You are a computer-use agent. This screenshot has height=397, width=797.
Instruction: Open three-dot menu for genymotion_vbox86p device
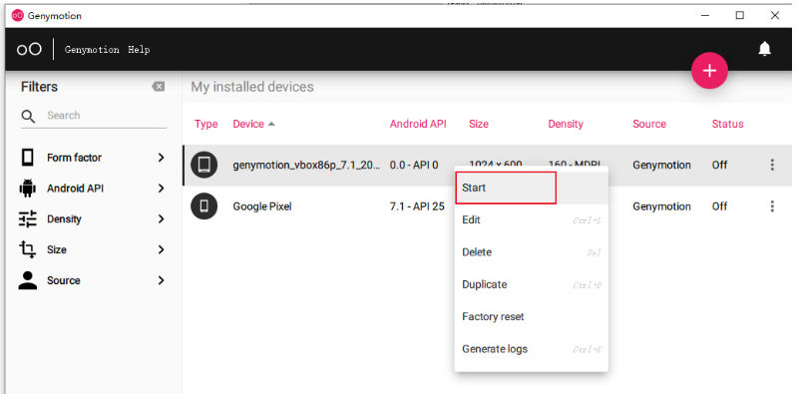click(772, 165)
